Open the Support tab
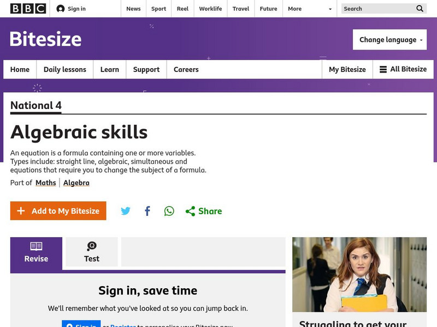The width and height of the screenshot is (437, 327). click(146, 69)
